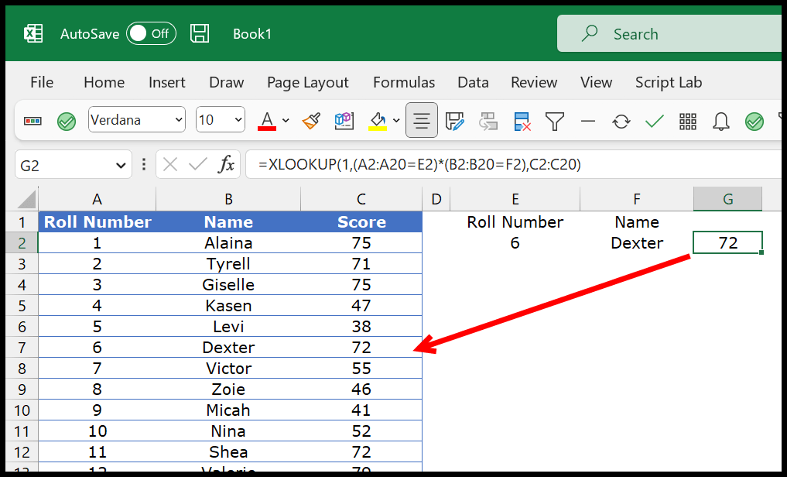787x477 pixels.
Task: Click the blue "Score" header cell
Action: point(361,222)
